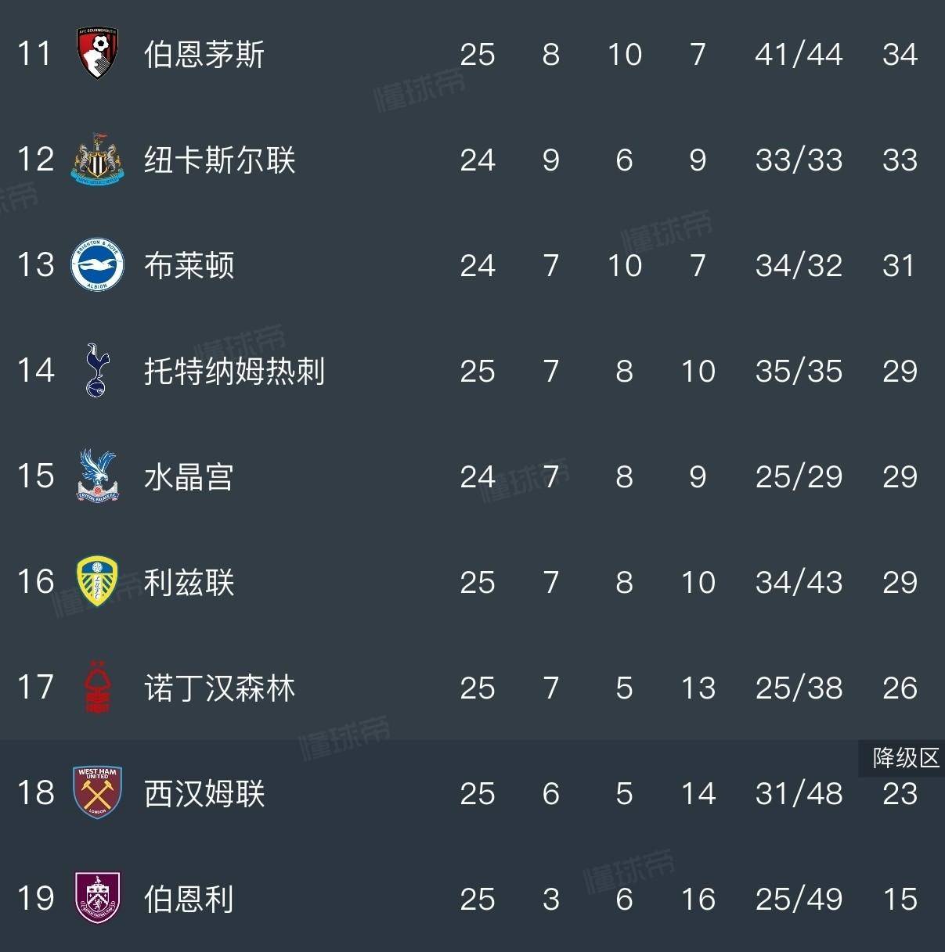
Task: Click the Brighton club crest
Action: click(x=97, y=265)
